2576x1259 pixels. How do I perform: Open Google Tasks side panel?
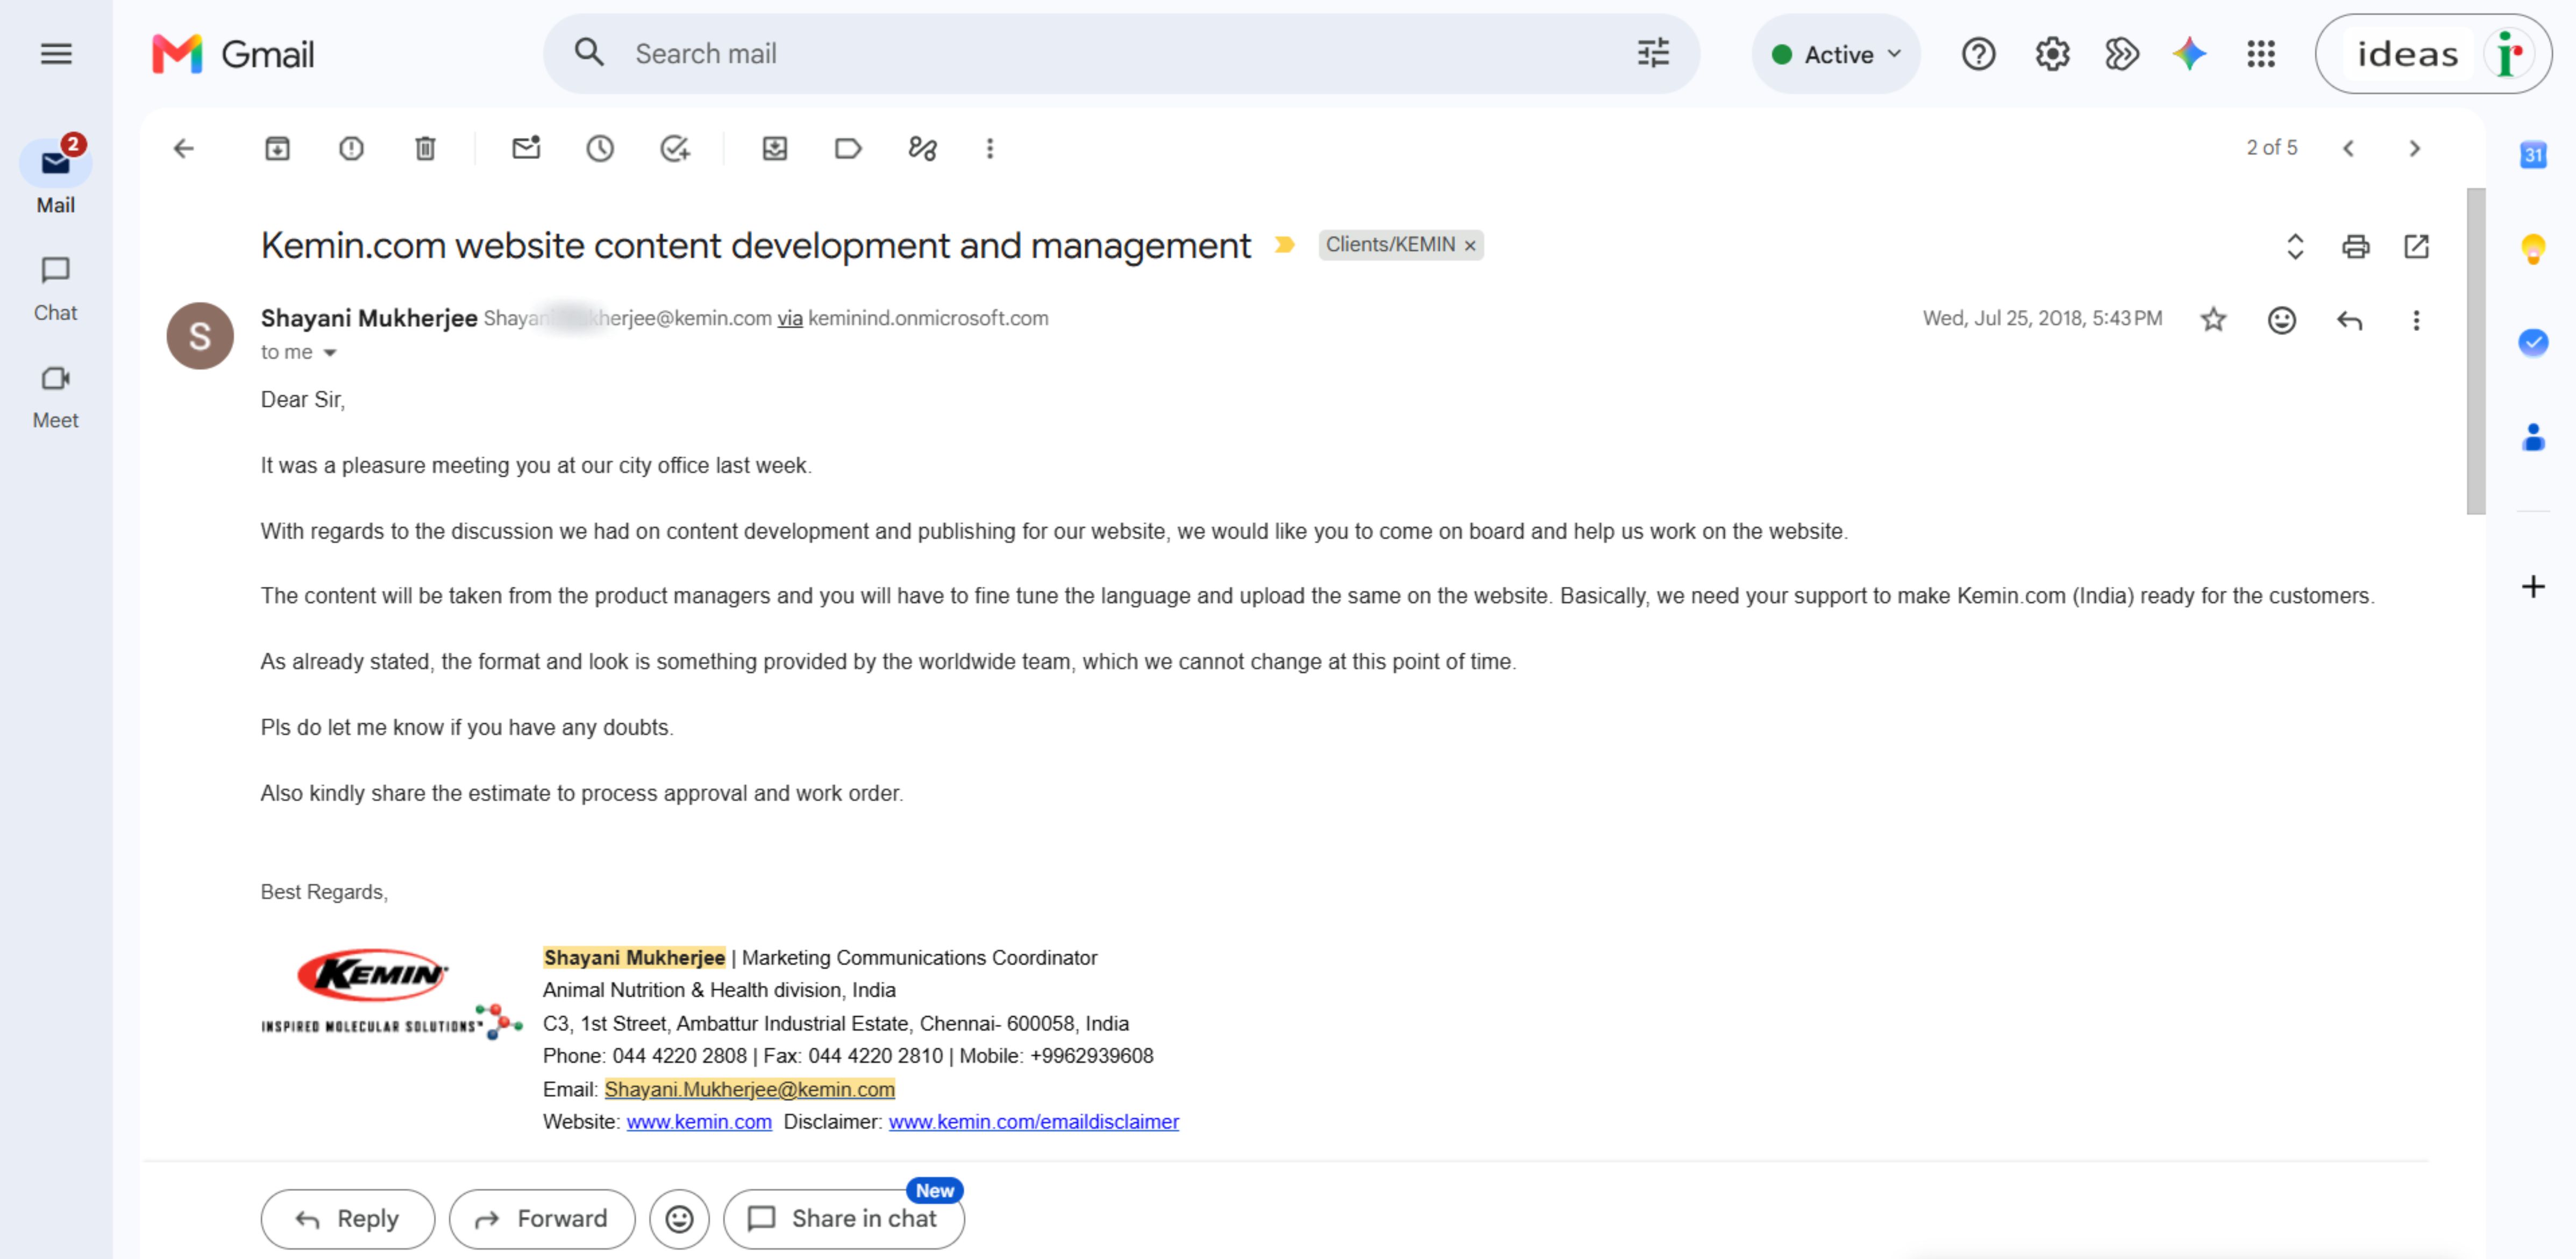(x=2532, y=343)
